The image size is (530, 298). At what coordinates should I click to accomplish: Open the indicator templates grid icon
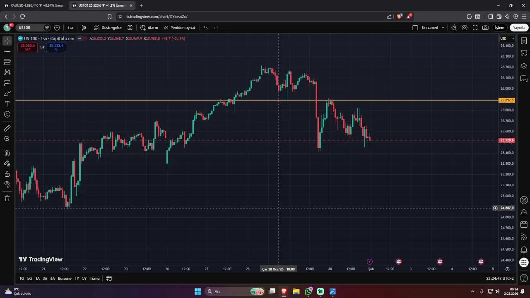pos(130,28)
